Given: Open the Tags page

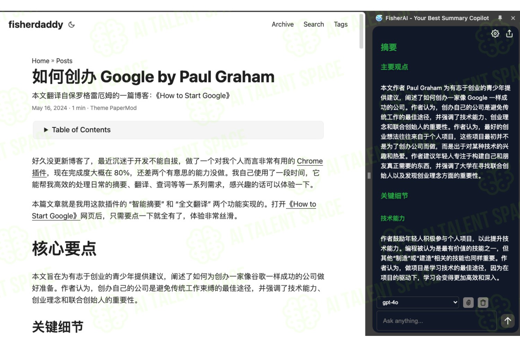Looking at the screenshot, I should click(x=341, y=24).
